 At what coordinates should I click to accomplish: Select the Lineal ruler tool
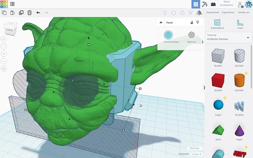tap(240, 24)
